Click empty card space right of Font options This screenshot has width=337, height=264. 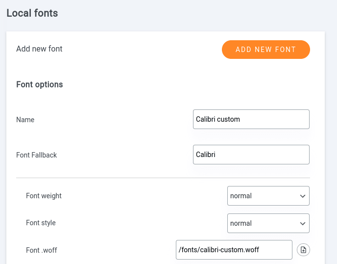point(196,84)
